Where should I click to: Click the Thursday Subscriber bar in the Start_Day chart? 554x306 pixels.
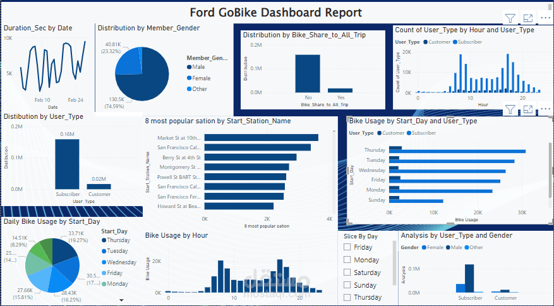[457, 151]
